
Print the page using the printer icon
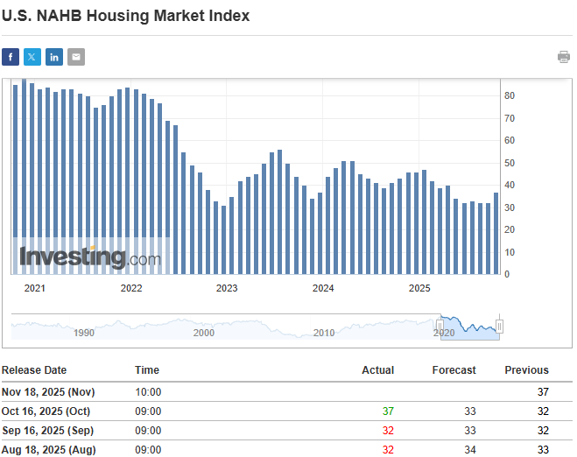[x=563, y=57]
